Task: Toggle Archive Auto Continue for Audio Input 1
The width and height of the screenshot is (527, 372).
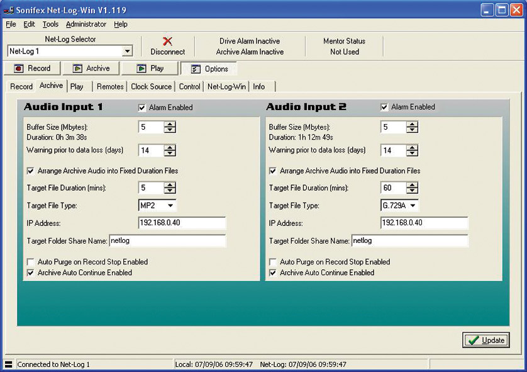Action: pos(31,273)
